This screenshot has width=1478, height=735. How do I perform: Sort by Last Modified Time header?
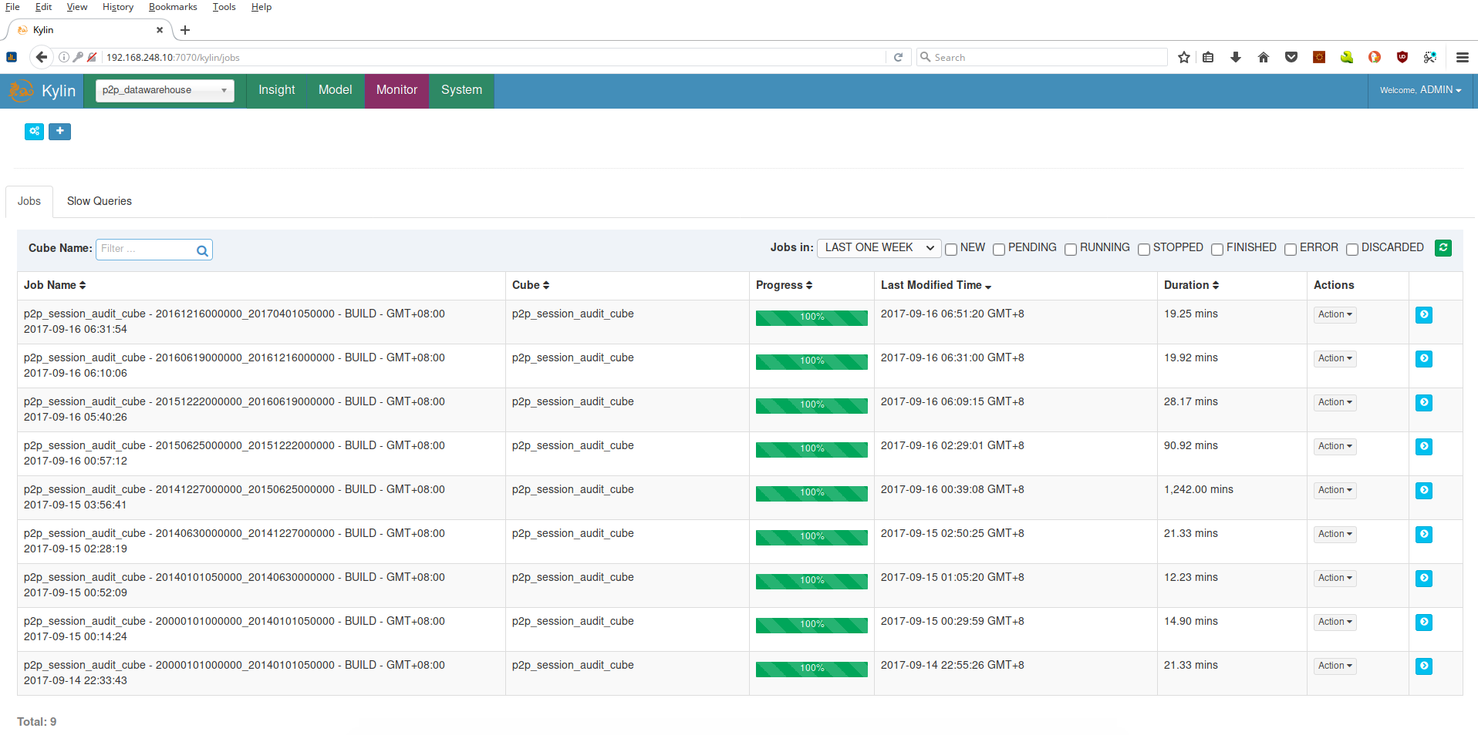(x=936, y=285)
